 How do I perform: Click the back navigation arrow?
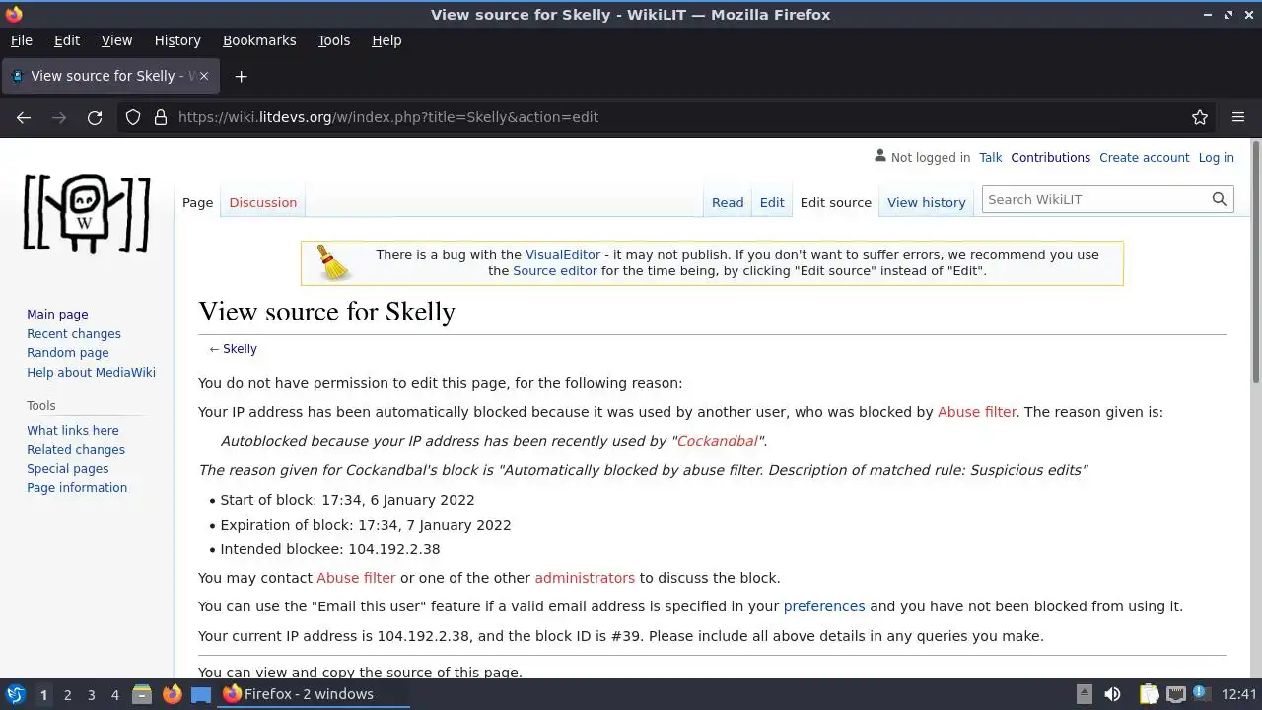click(24, 117)
